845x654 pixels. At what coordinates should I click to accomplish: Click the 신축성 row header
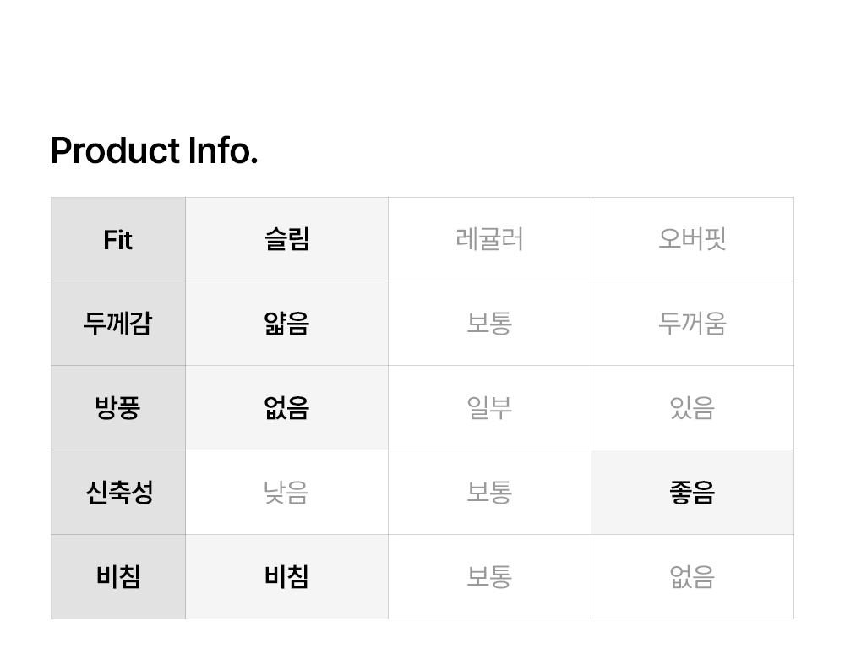[x=118, y=493]
